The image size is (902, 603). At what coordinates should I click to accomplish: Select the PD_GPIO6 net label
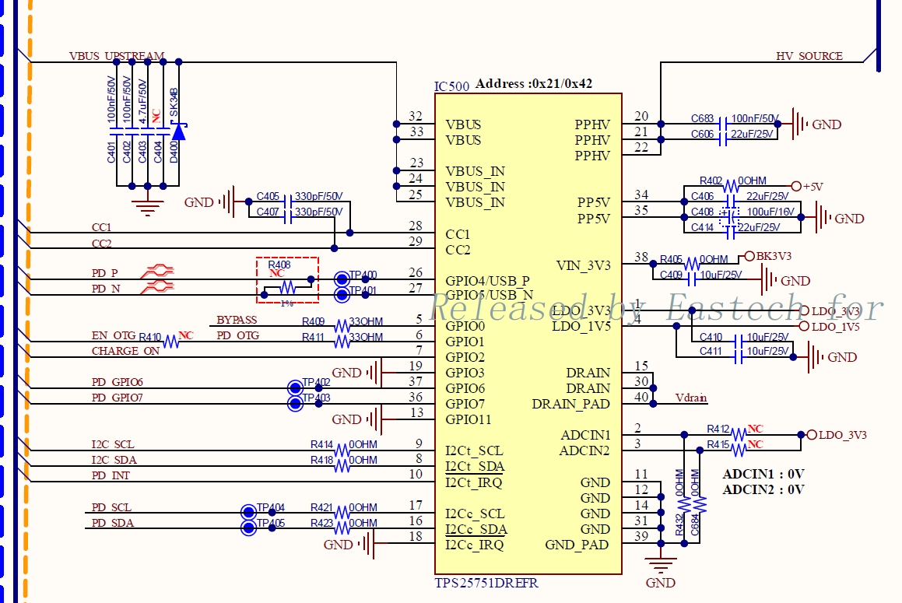[117, 382]
